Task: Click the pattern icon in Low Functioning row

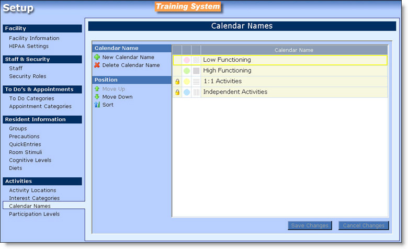Action: click(196, 60)
